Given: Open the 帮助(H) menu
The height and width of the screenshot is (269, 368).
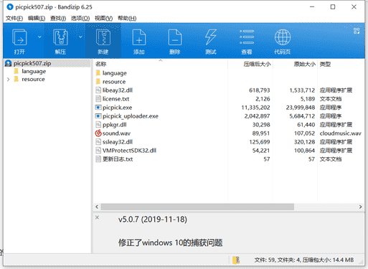Looking at the screenshot, I should tap(127, 18).
